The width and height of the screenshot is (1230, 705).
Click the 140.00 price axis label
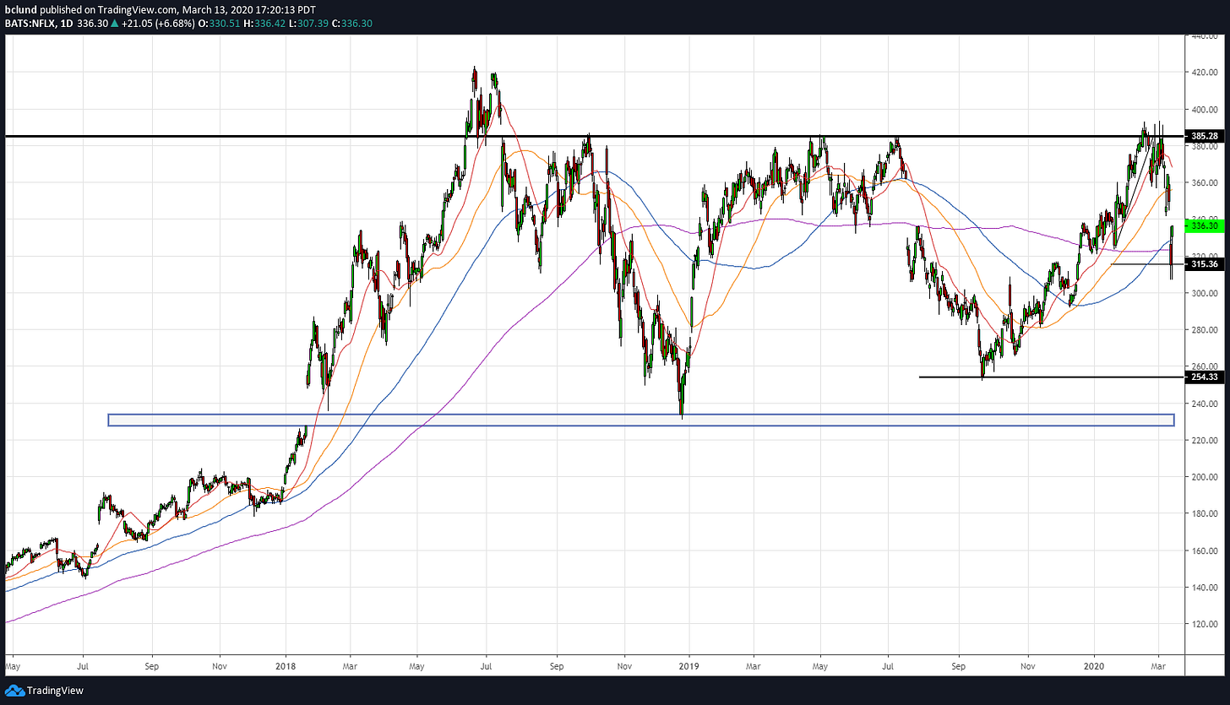1204,587
